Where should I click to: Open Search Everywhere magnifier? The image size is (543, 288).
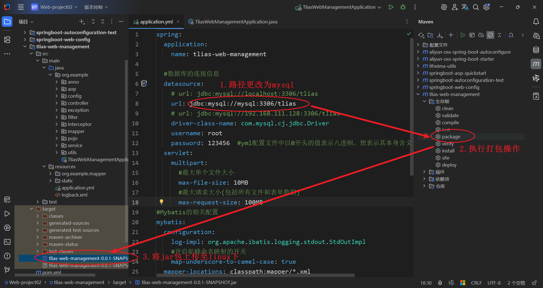(476, 7)
